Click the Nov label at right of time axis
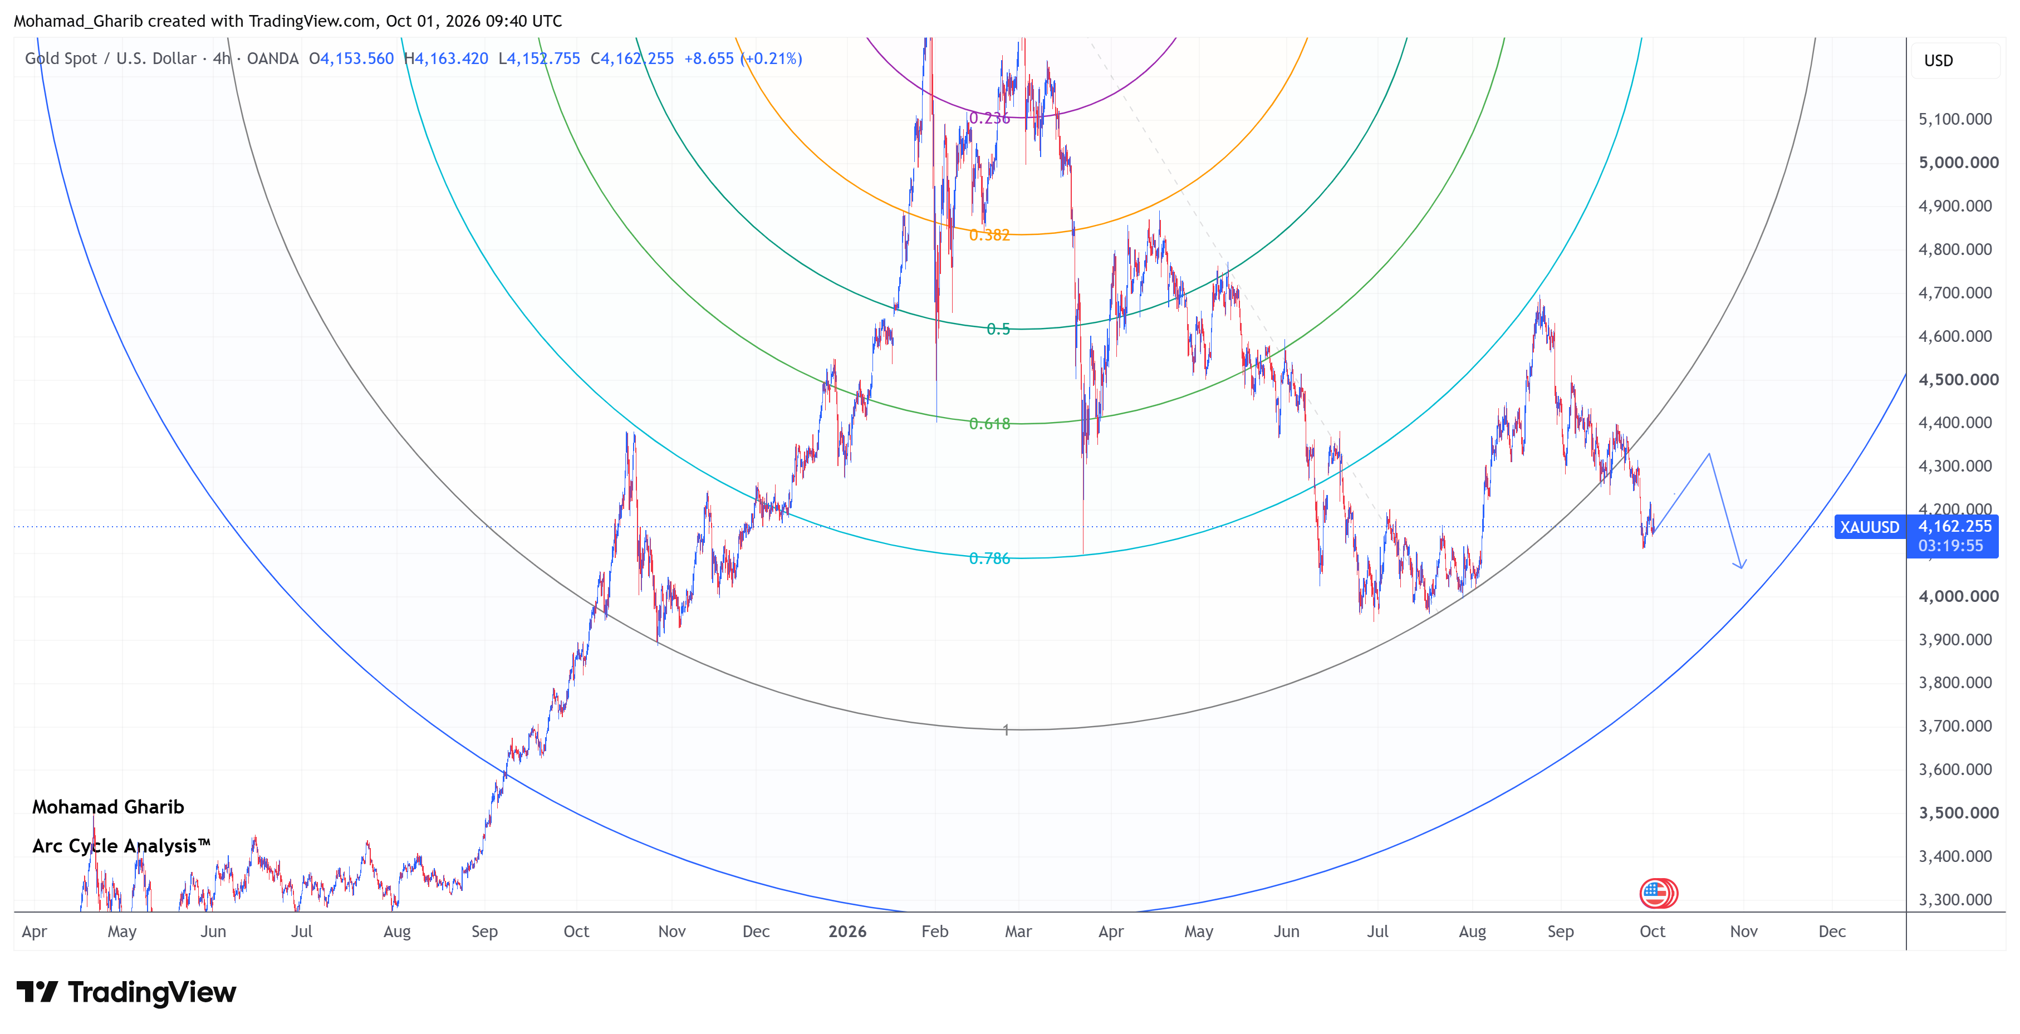The image size is (2020, 1034). 1744,932
